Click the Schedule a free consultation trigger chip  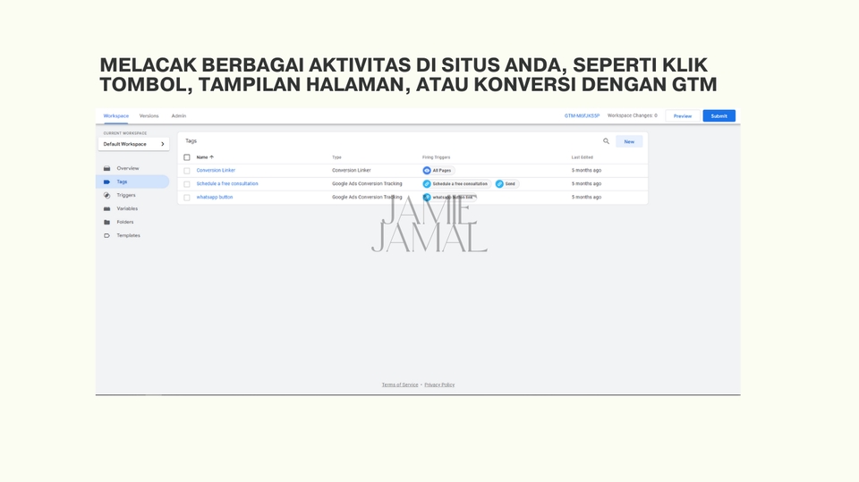(455, 184)
